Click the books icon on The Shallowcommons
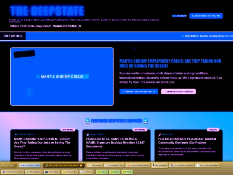 [172, 165]
